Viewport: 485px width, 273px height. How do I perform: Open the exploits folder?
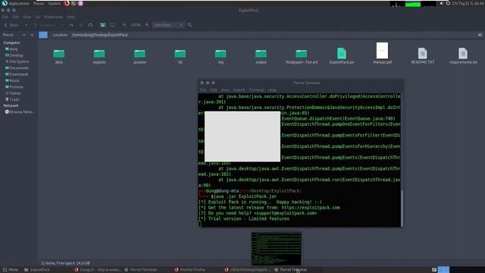click(99, 56)
